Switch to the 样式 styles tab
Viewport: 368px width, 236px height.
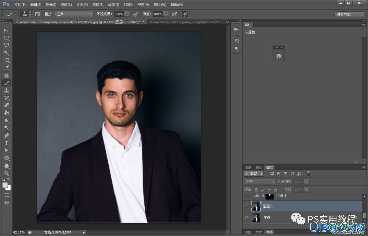(x=259, y=232)
